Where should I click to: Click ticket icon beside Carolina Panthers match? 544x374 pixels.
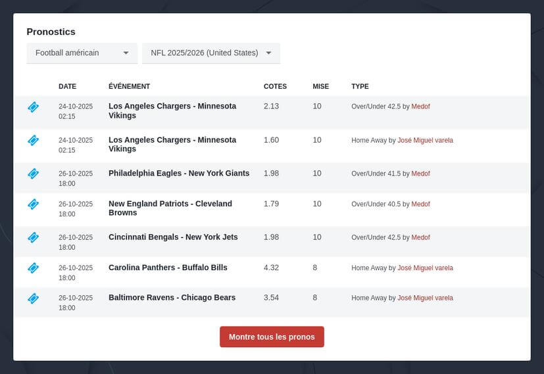point(33,268)
